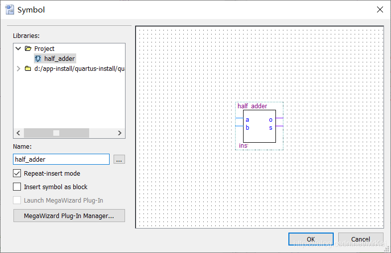Select the Project tree node
The width and height of the screenshot is (391, 253).
coord(44,48)
